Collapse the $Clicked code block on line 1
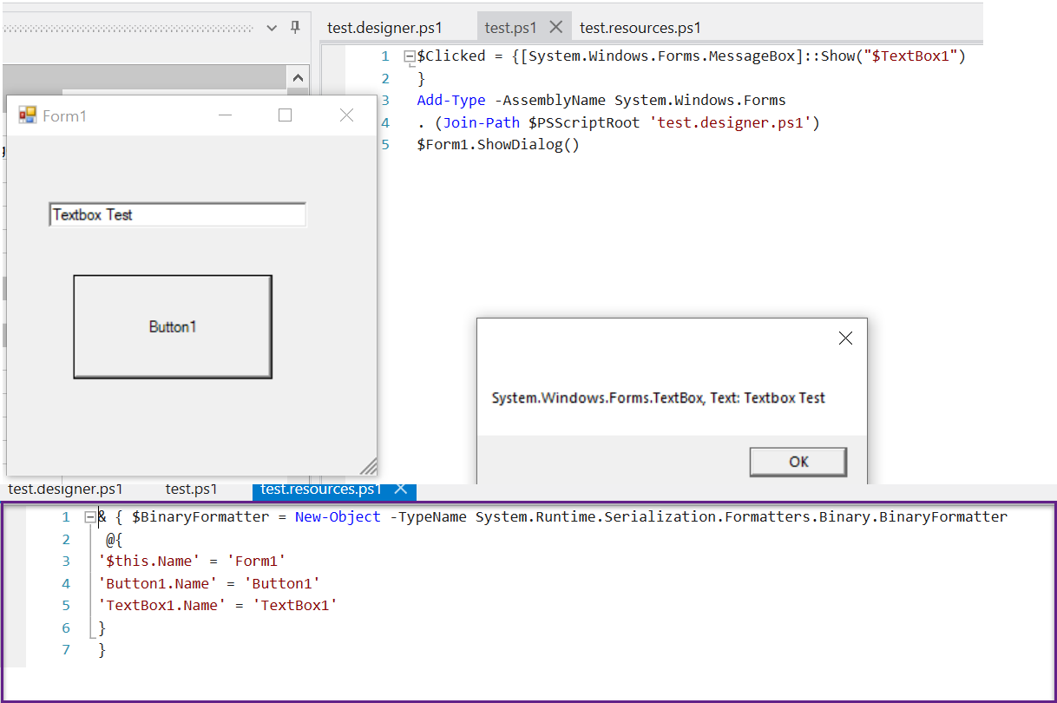1057x703 pixels. [410, 57]
